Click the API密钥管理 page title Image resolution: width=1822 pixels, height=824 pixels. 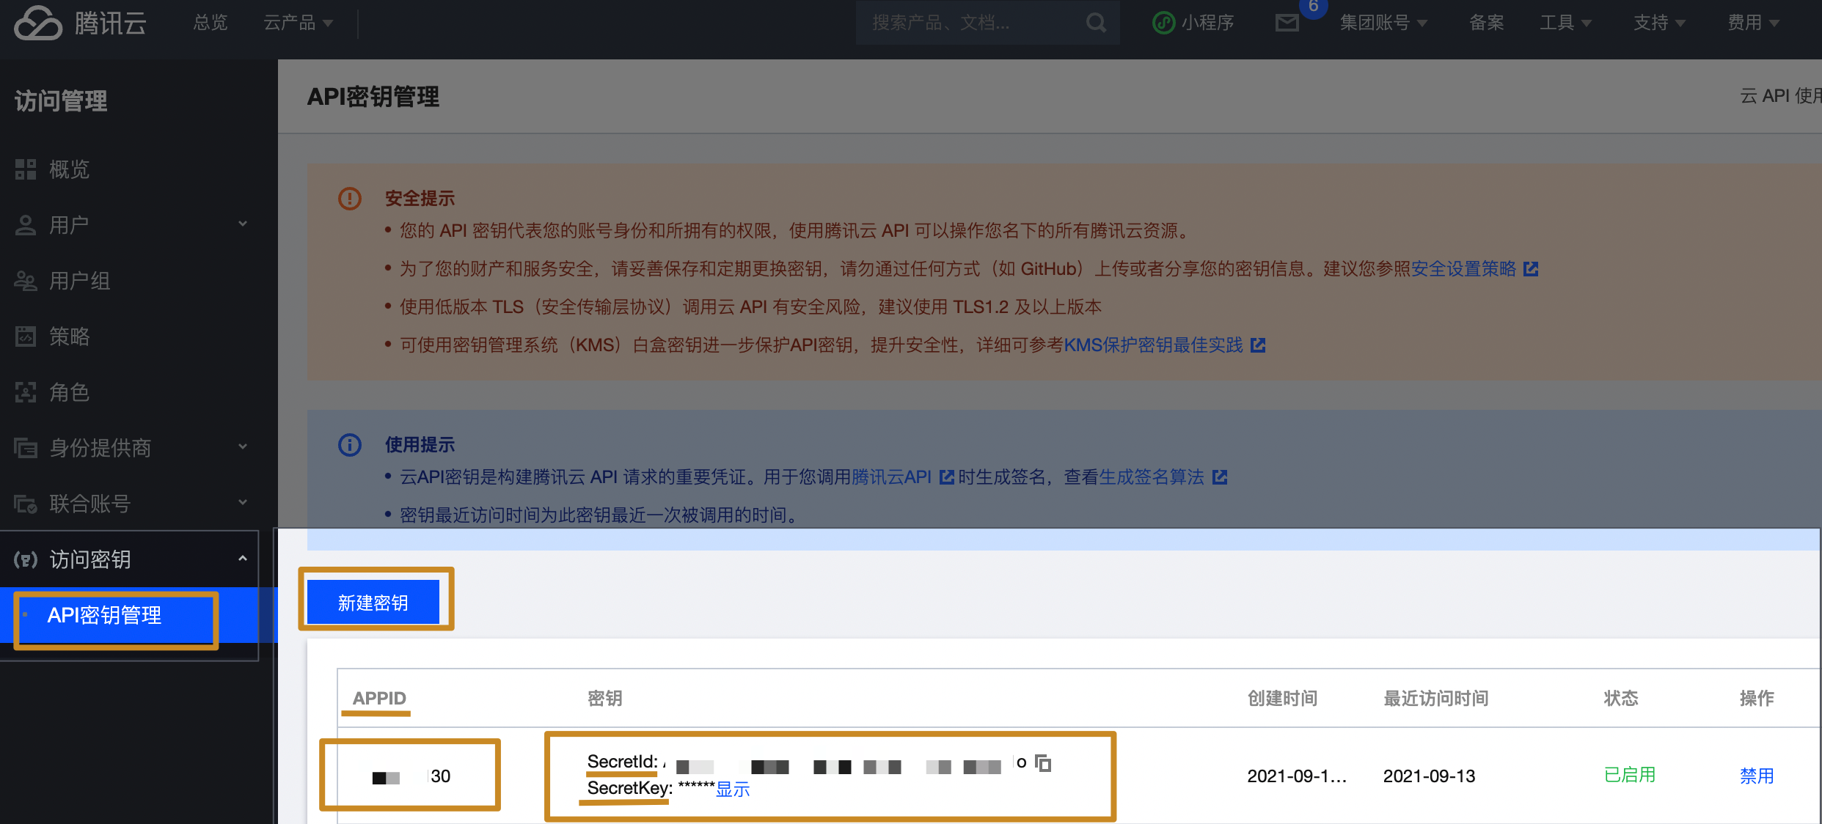point(373,96)
